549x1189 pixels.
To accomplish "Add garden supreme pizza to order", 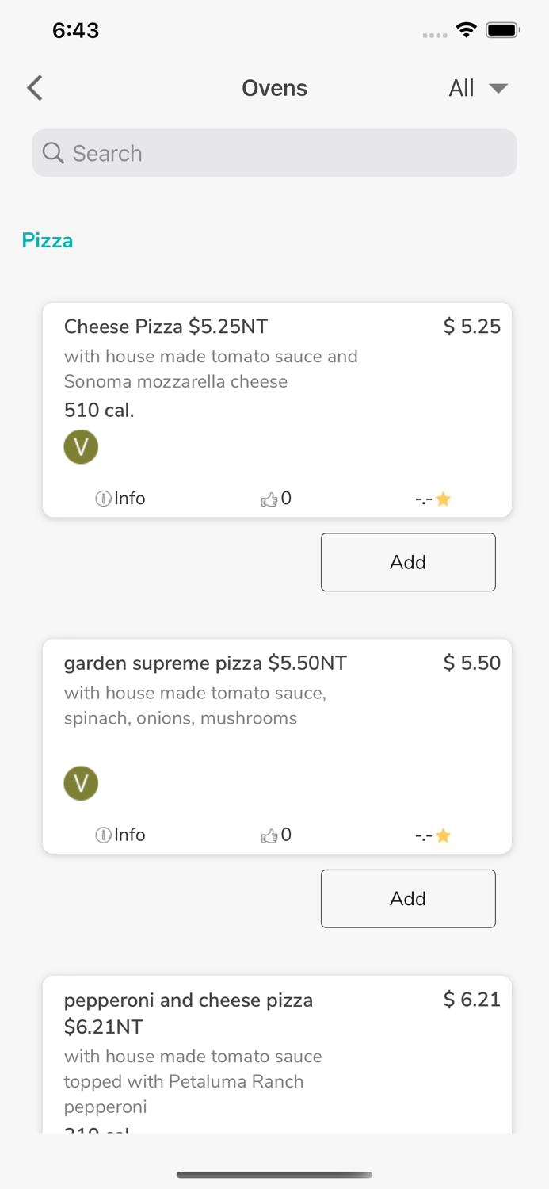I will 408,899.
